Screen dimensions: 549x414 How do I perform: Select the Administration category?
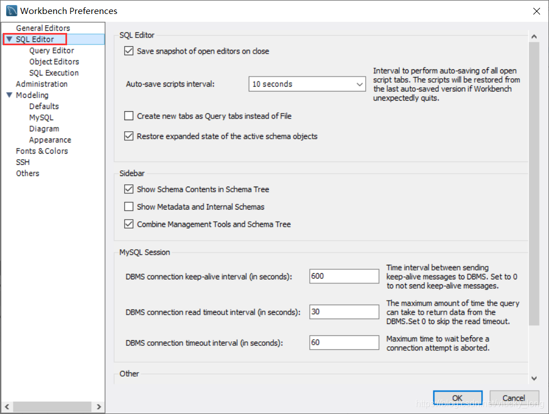42,84
